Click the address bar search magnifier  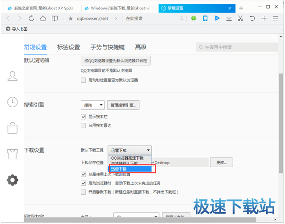point(181,18)
